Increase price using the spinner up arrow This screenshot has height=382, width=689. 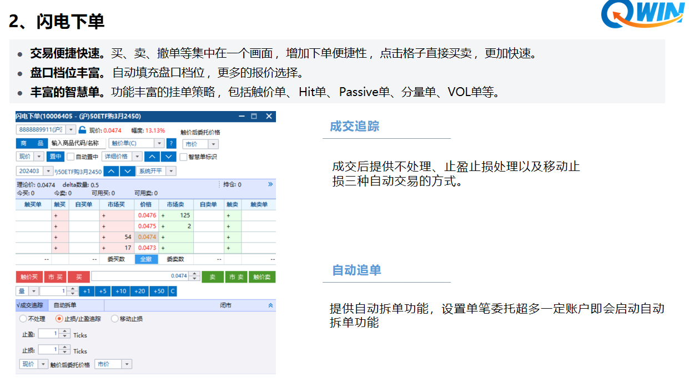point(194,274)
